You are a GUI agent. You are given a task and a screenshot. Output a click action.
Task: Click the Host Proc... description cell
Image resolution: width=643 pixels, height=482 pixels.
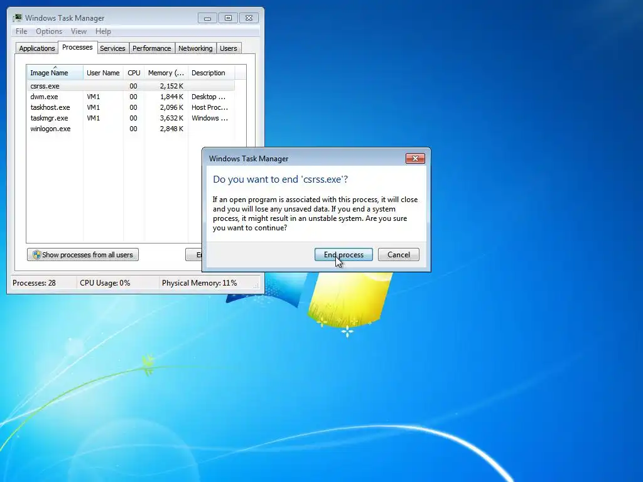point(210,107)
